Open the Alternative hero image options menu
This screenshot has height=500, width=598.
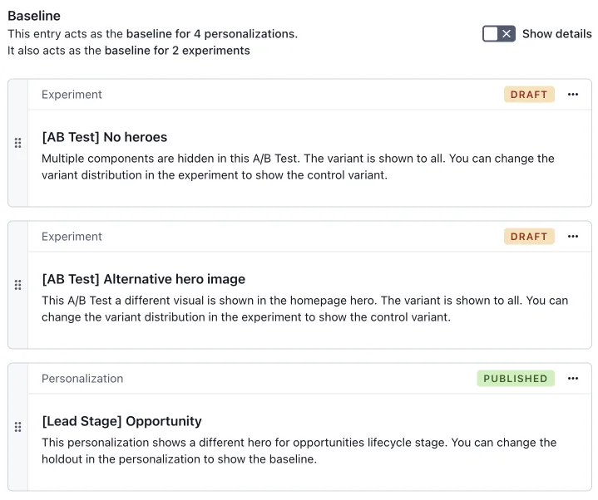[x=573, y=237]
